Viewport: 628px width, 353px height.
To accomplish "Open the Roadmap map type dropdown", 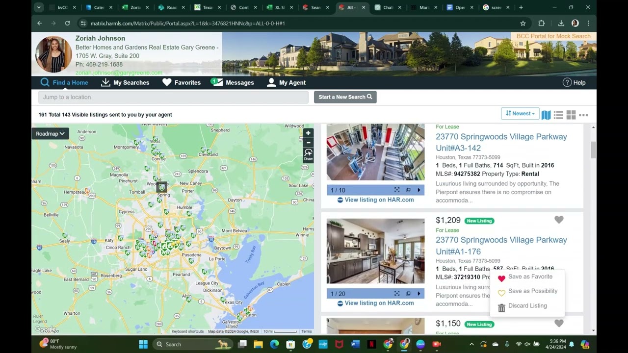I will [51, 133].
